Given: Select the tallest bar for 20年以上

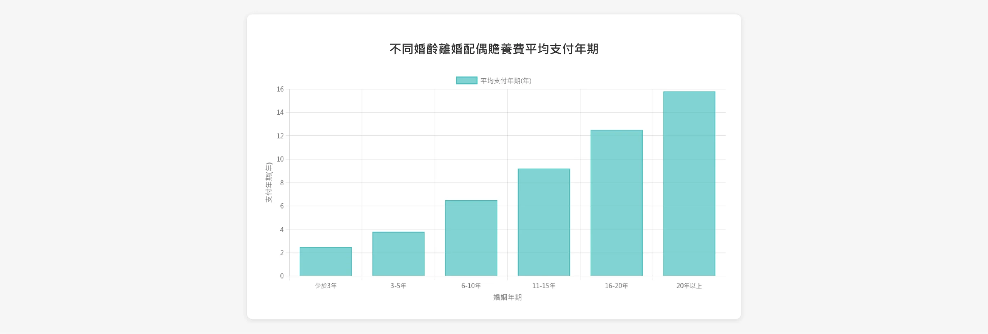Looking at the screenshot, I should [689, 184].
